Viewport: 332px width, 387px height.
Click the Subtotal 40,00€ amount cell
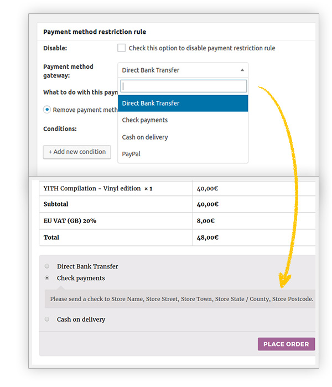(208, 204)
